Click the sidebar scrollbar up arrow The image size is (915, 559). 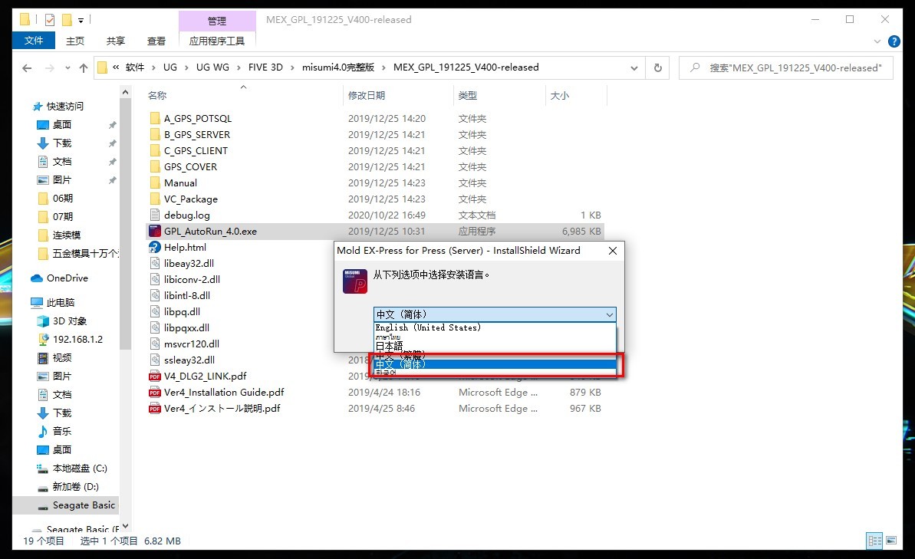125,91
